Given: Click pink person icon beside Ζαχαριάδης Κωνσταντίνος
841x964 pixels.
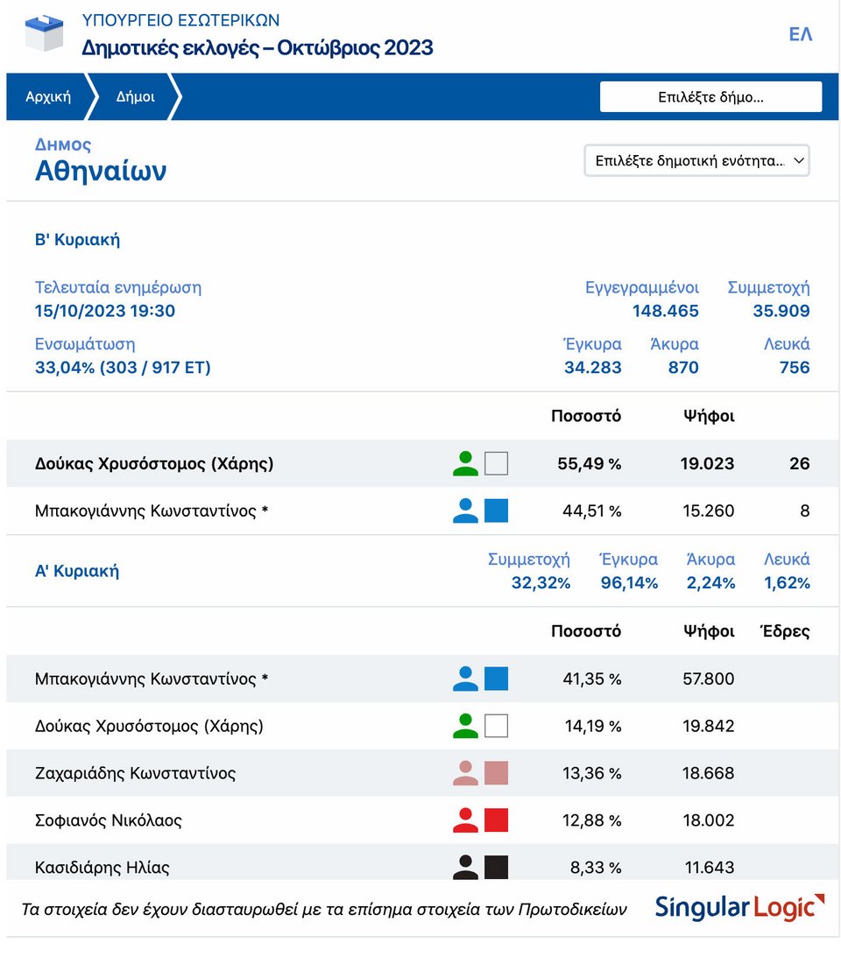Looking at the screenshot, I should [x=465, y=773].
